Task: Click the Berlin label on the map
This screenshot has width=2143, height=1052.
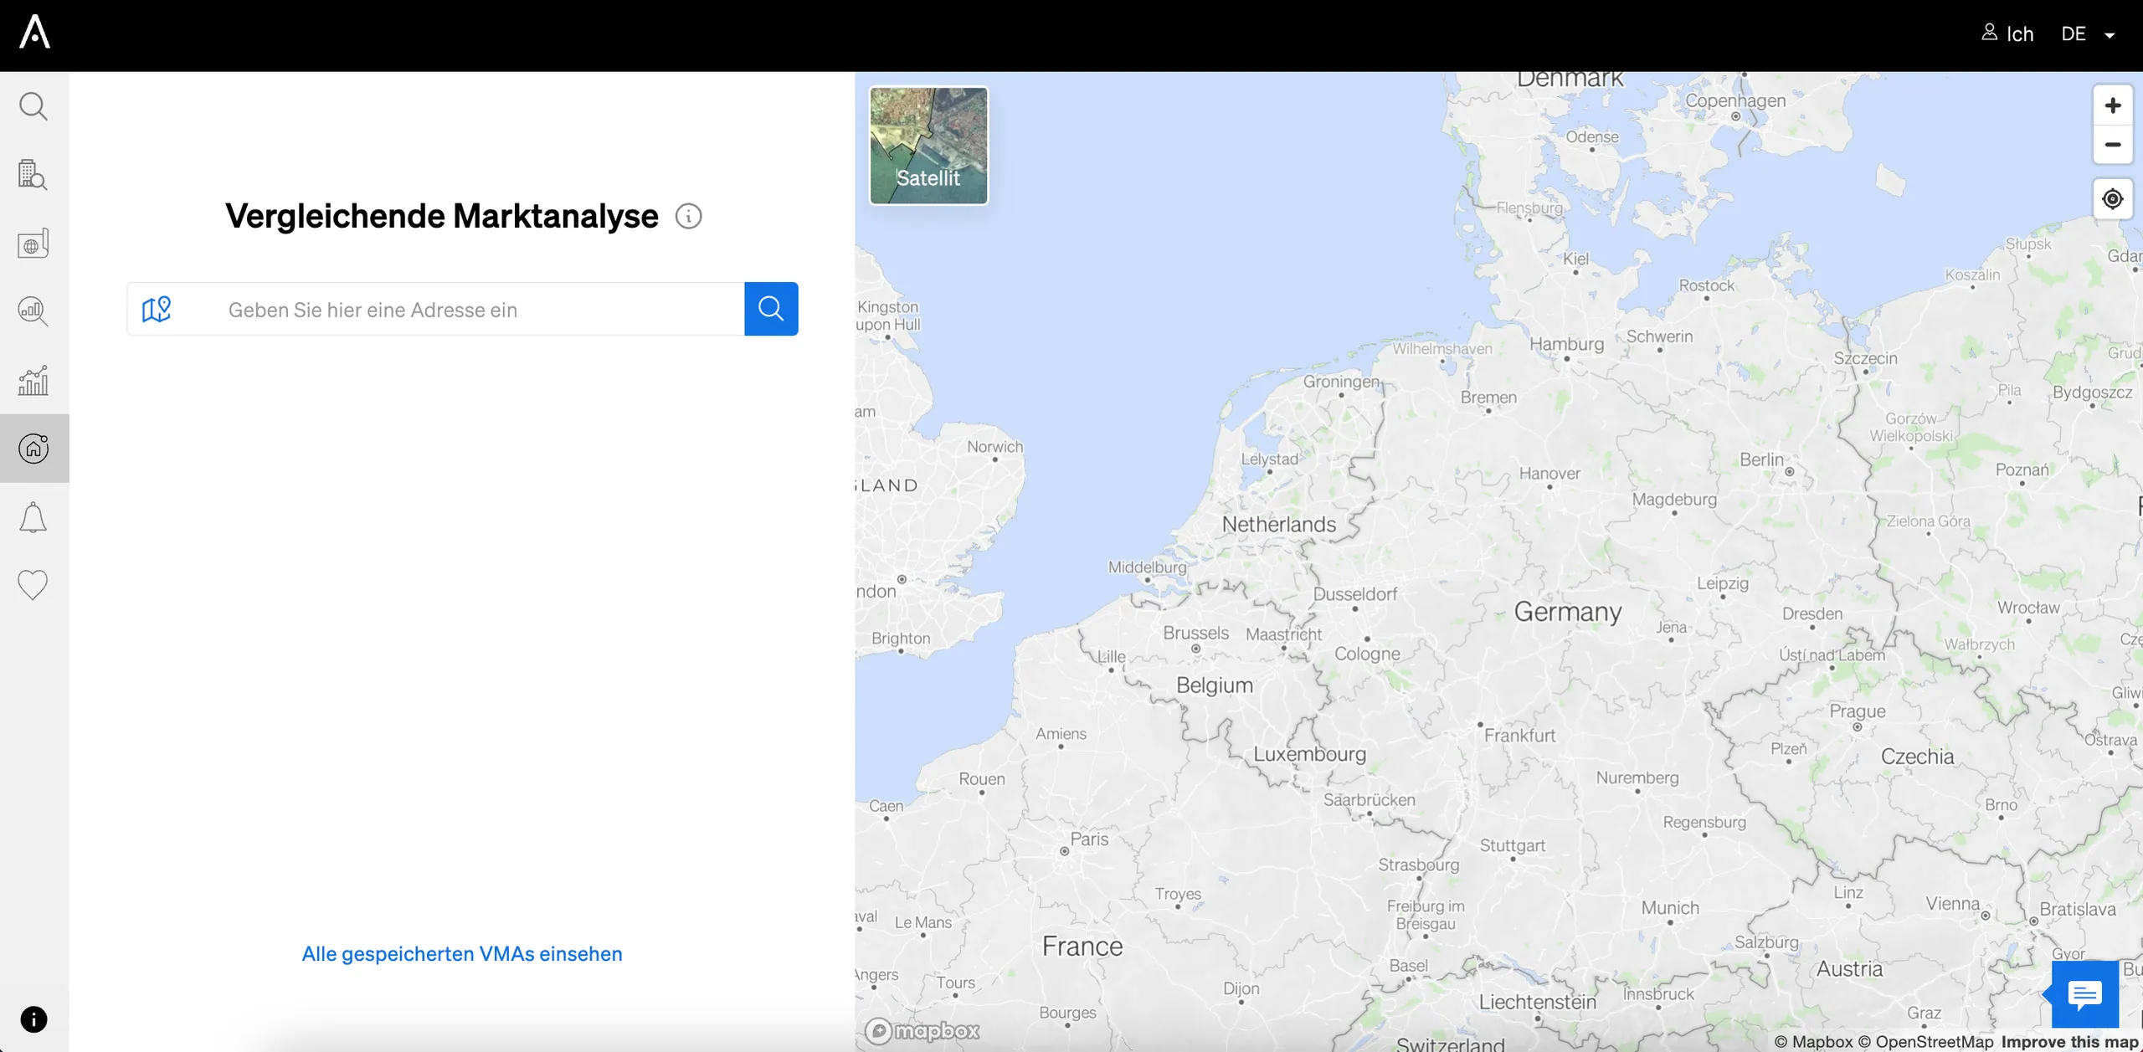Action: coord(1762,459)
